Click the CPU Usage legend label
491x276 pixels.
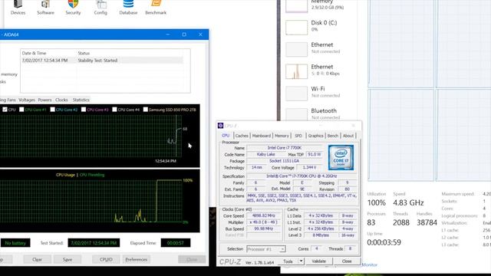(x=65, y=175)
